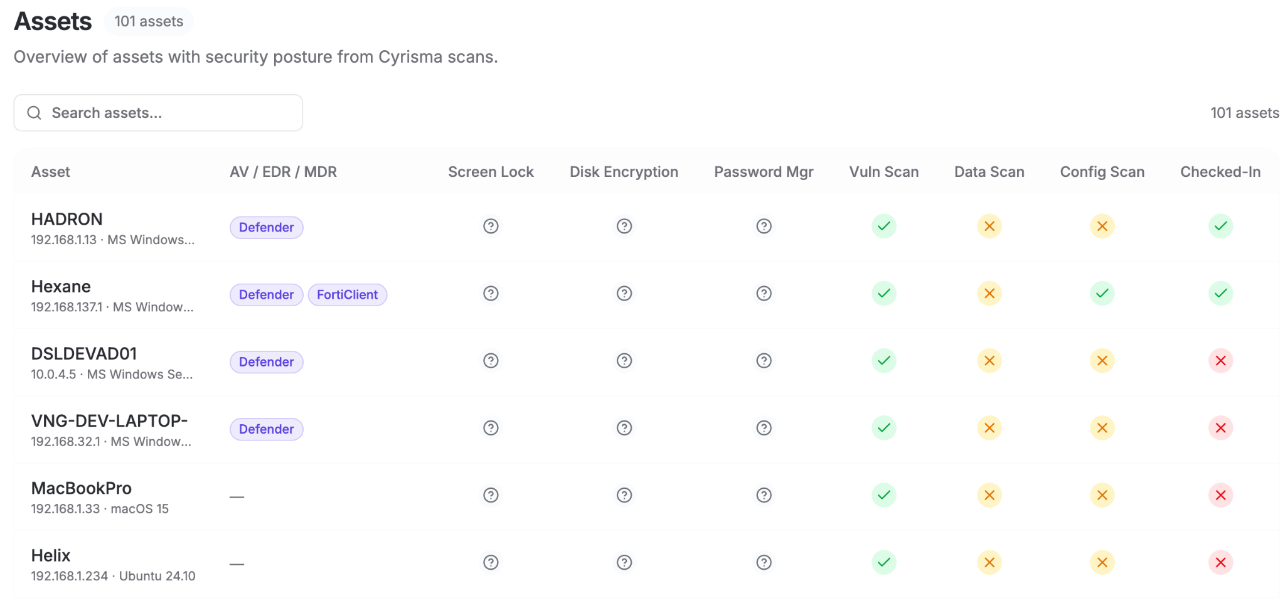1285x598 pixels.
Task: Click the Defender badge for VNG-DEV-LAPTOP-
Action: pos(267,429)
